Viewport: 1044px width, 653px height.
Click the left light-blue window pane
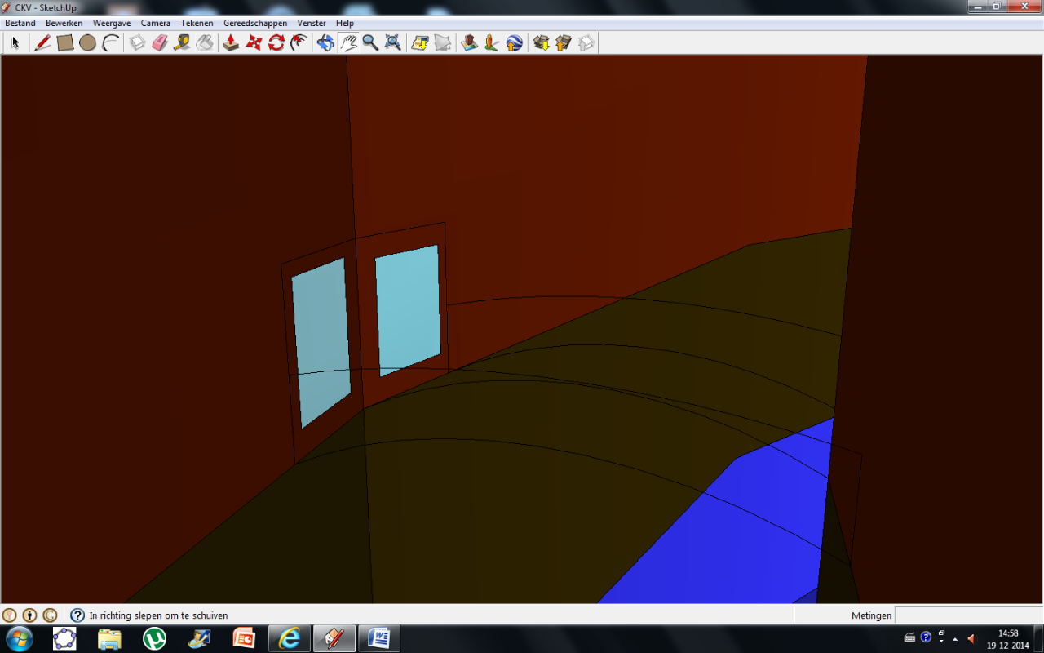[321, 343]
